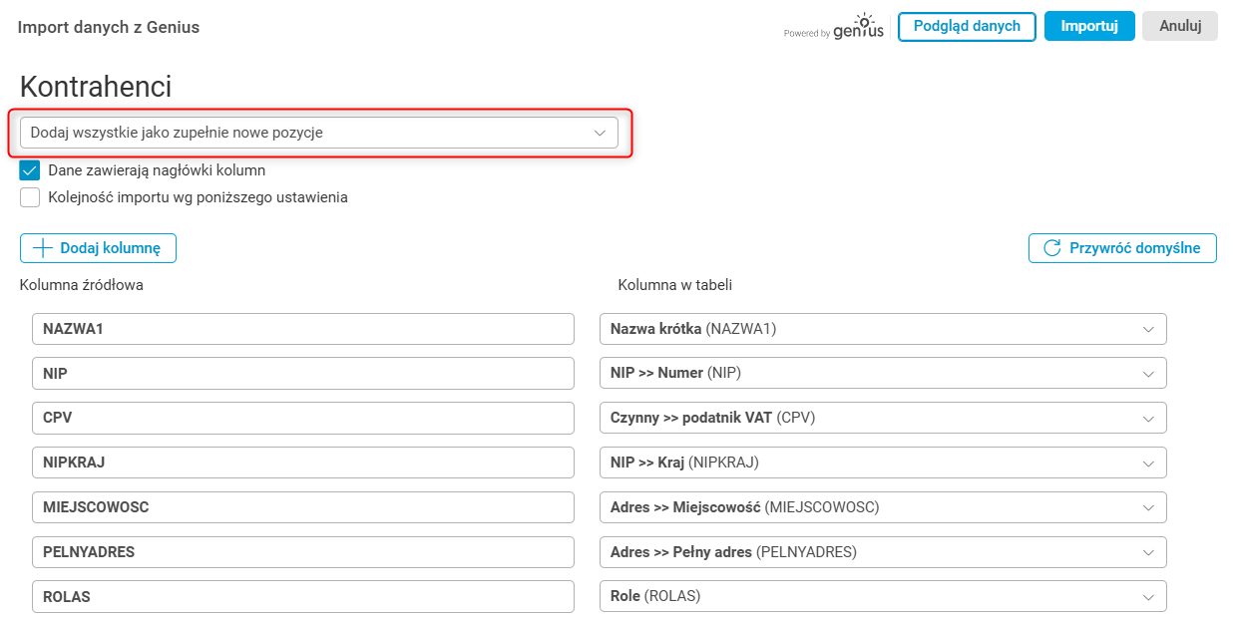Click the Podgląd danych button
1236x617 pixels.
click(x=967, y=27)
